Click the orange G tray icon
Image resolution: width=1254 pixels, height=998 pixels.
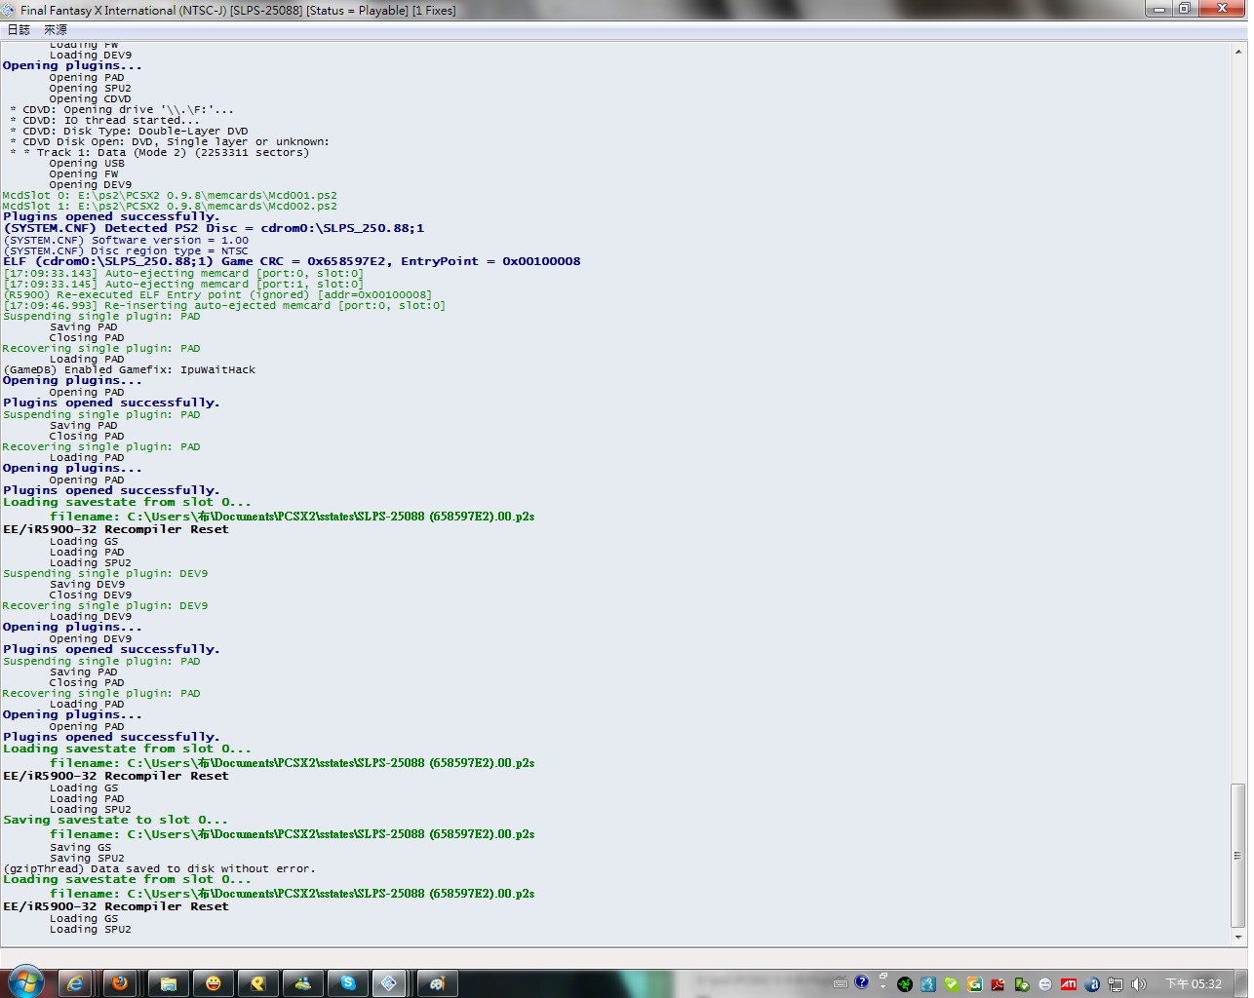pyautogui.click(x=974, y=984)
